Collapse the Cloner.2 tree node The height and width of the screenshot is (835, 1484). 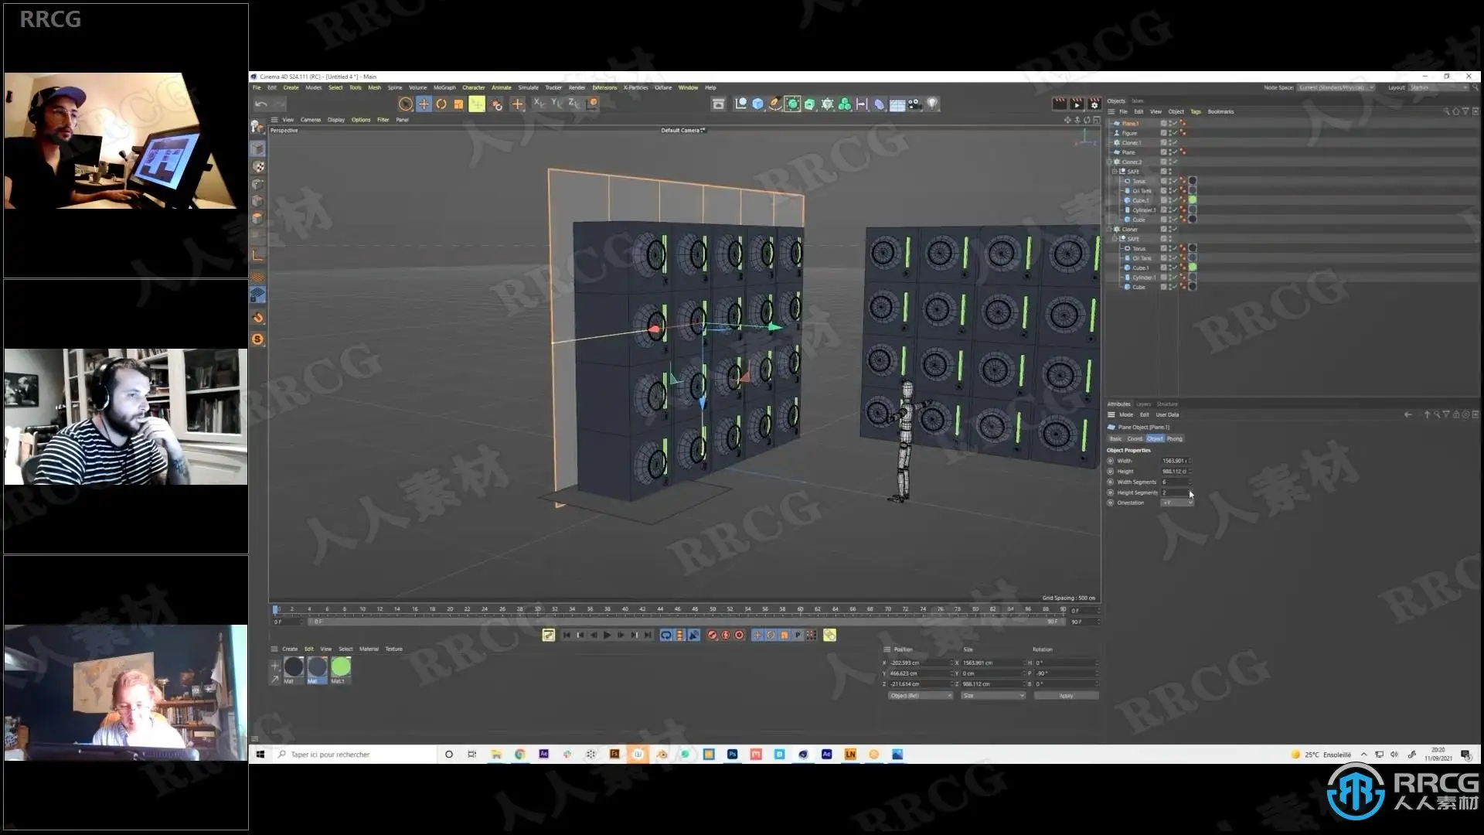[x=1110, y=162]
